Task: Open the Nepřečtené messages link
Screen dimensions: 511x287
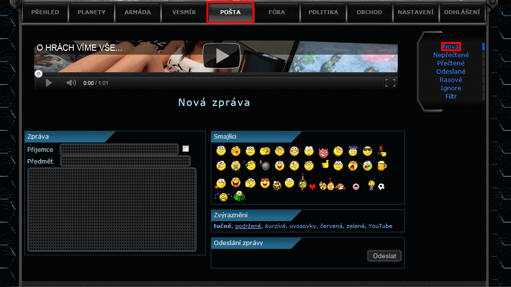Action: coord(450,55)
